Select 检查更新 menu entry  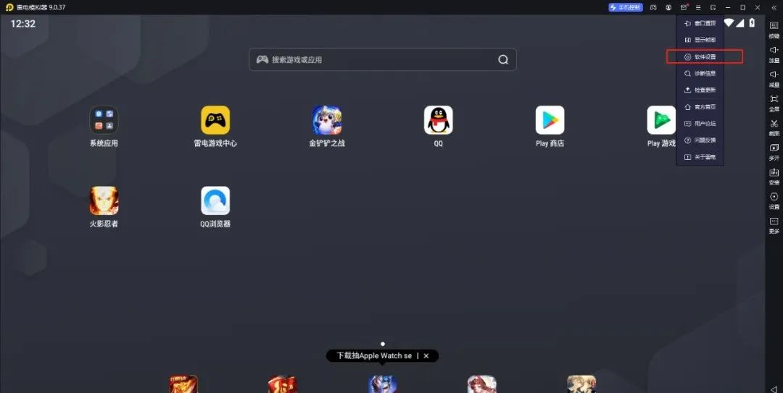pyautogui.click(x=700, y=90)
